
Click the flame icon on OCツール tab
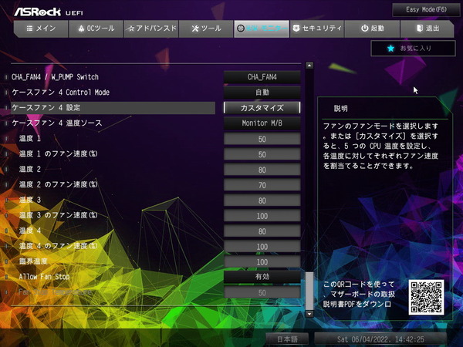tap(83, 29)
